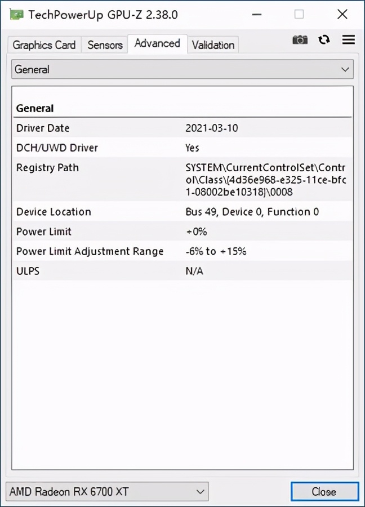Open the hamburger menu icon
The image size is (365, 507).
[349, 40]
